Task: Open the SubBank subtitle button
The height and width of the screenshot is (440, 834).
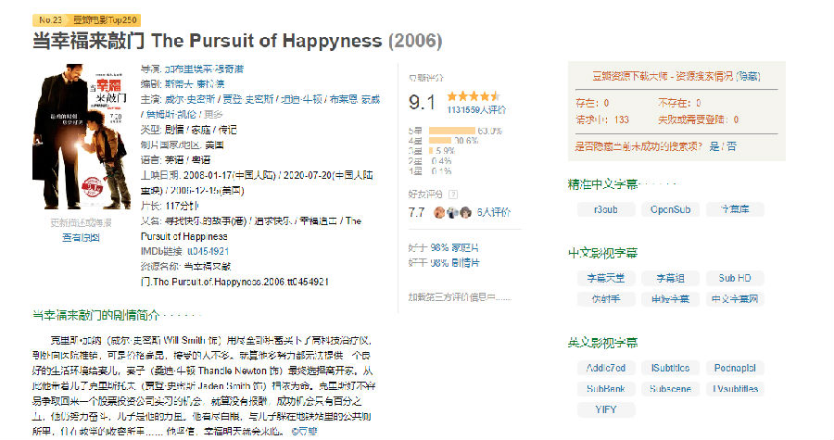Action: point(606,389)
